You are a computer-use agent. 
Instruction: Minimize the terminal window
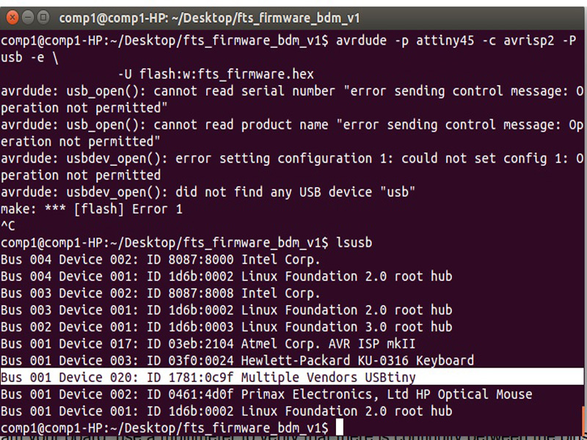(27, 15)
